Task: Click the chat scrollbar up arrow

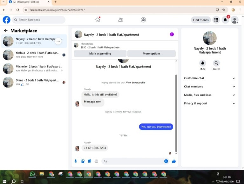Action: (x=176, y=61)
